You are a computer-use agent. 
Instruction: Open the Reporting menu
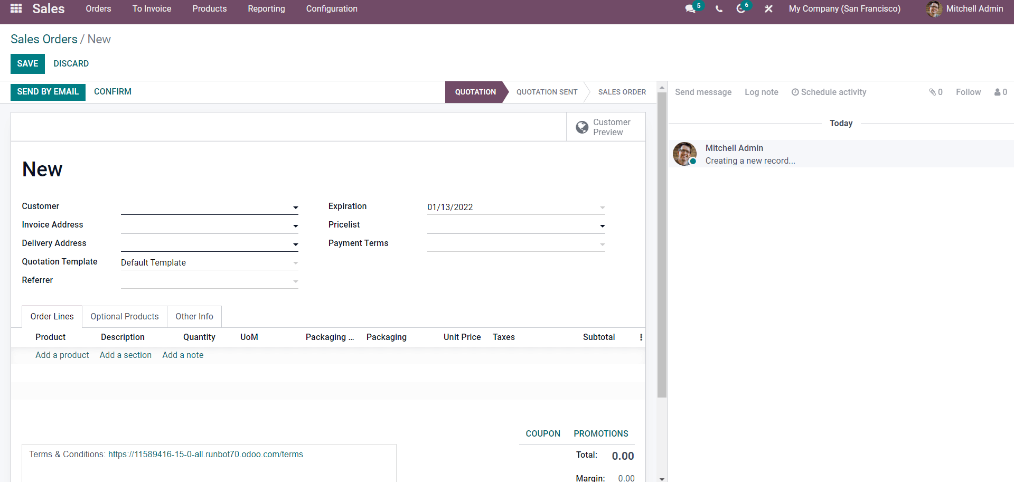266,9
